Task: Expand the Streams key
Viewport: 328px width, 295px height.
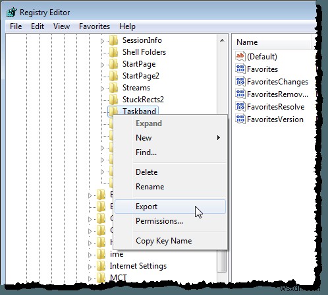Action: click(102, 88)
